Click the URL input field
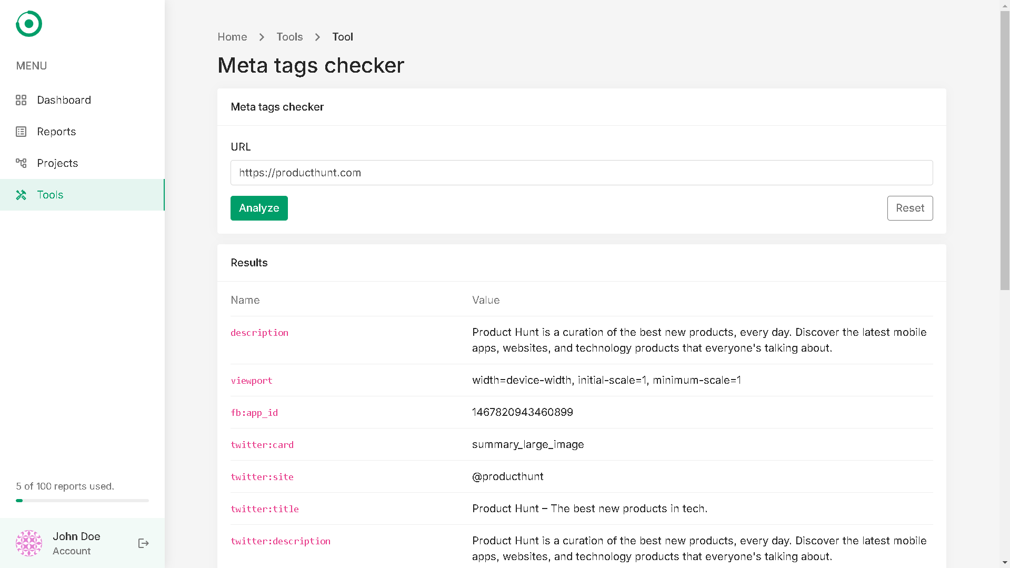 (581, 173)
